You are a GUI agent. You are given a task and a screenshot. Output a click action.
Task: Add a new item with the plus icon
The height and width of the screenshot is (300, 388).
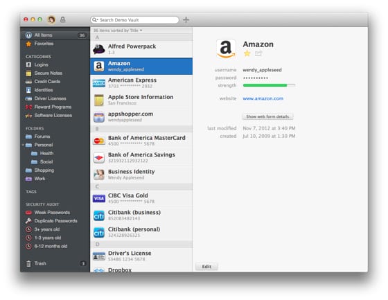click(186, 19)
